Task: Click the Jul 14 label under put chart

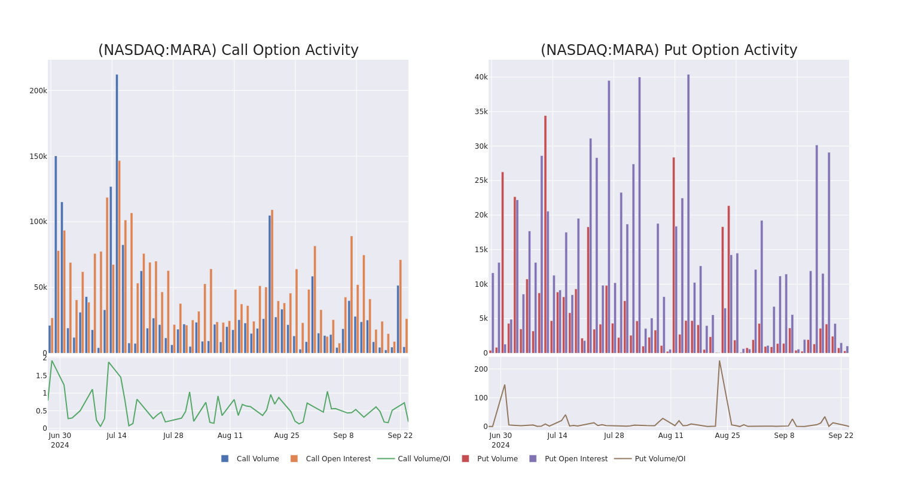Action: [x=557, y=436]
